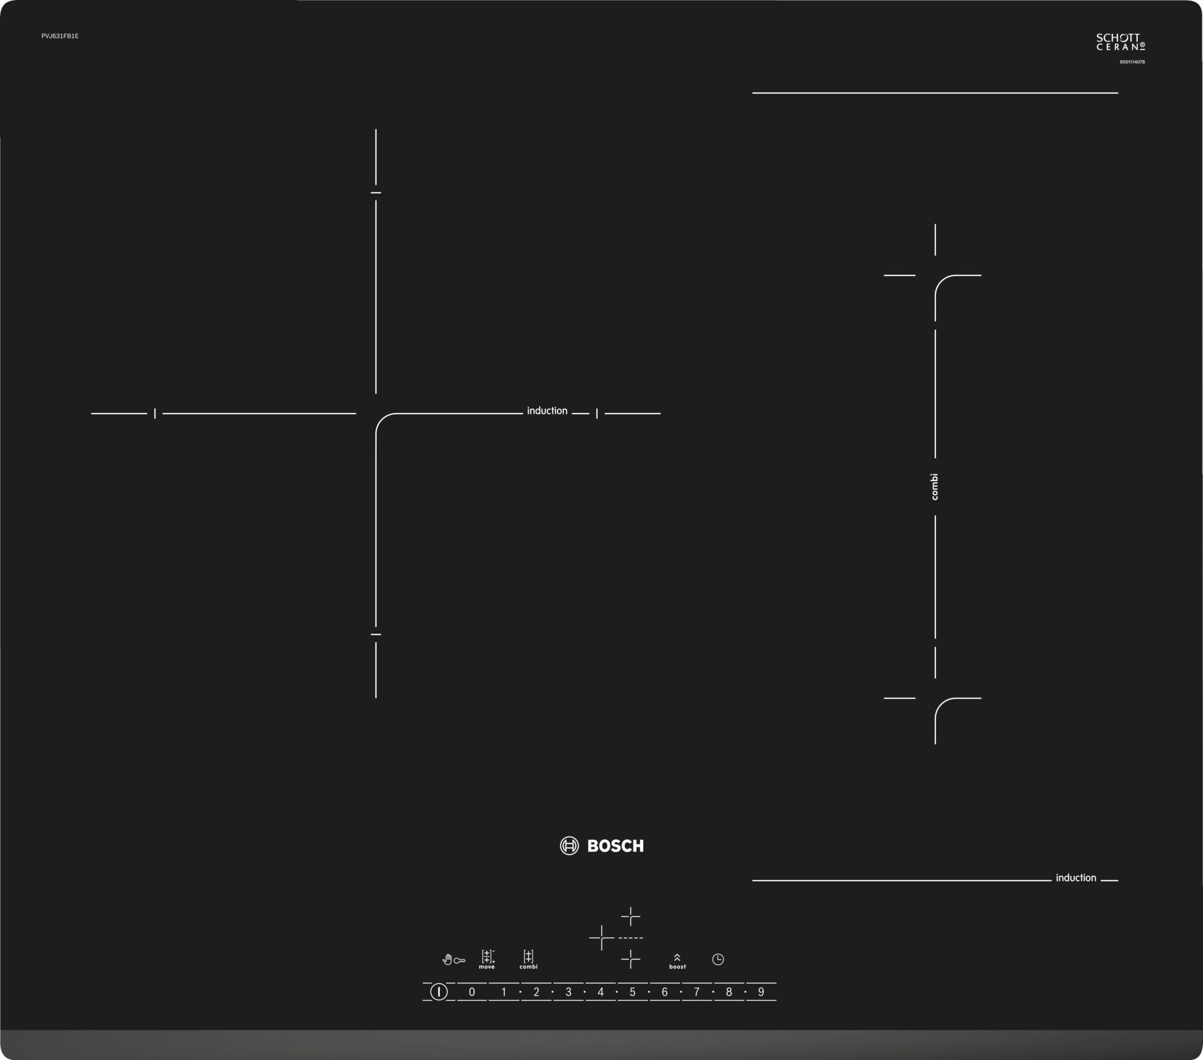The height and width of the screenshot is (1060, 1203).
Task: Select the left cooking zone symbol
Action: (601, 937)
